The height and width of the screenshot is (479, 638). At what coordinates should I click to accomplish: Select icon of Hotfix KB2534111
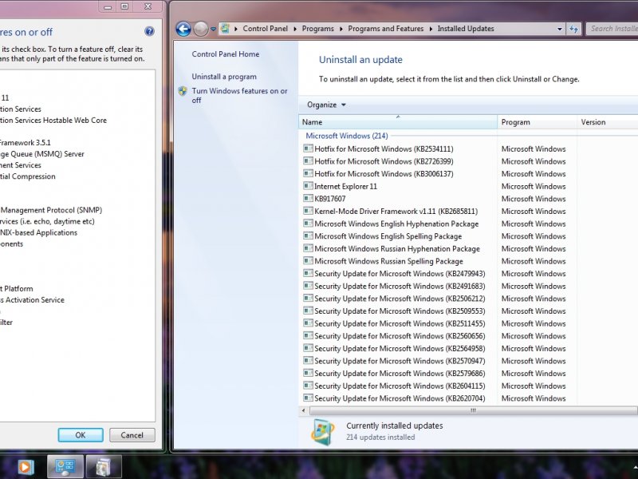pos(308,148)
